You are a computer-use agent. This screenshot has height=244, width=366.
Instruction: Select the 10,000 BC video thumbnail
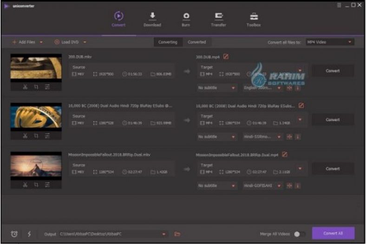[36, 117]
